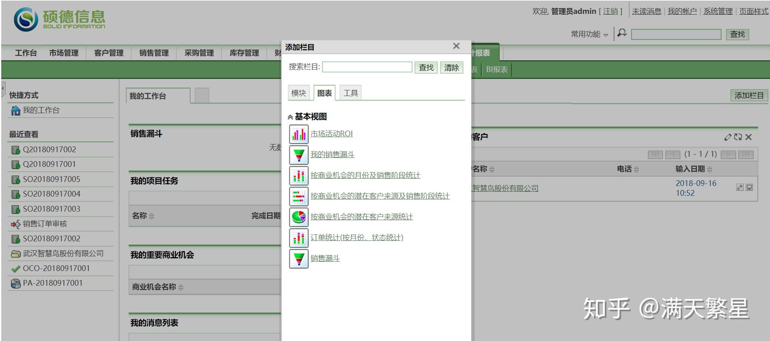The image size is (770, 341).
Task: Select the 我的工作台 tab
Action: click(x=158, y=96)
